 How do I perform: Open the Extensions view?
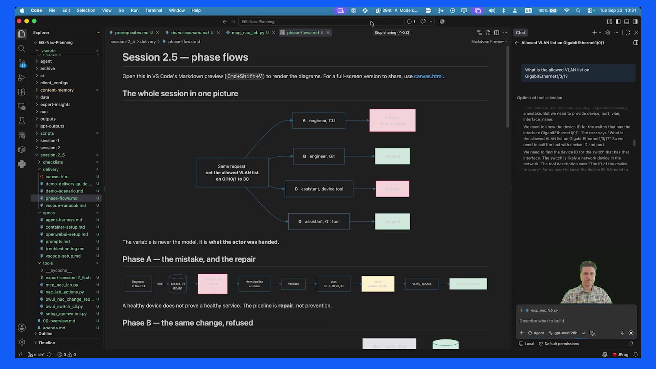pyautogui.click(x=22, y=92)
